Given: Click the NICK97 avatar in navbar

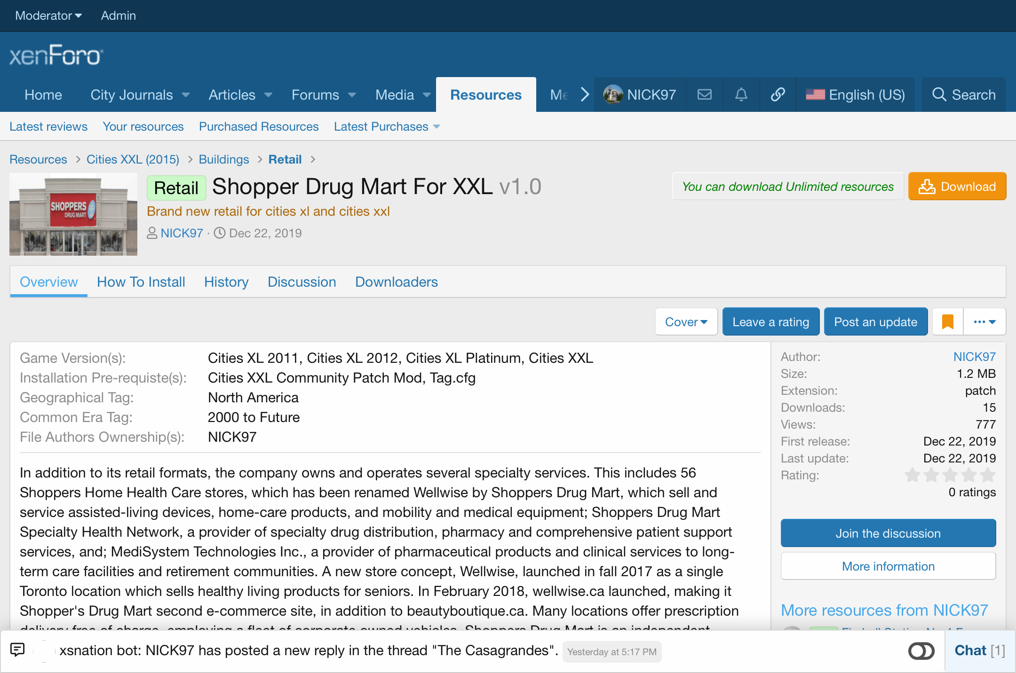Looking at the screenshot, I should (613, 95).
